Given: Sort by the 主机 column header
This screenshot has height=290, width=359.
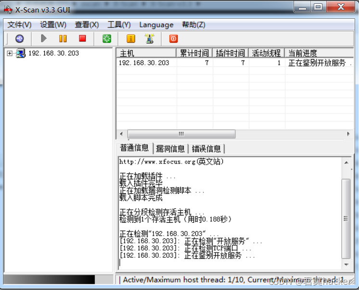Looking at the screenshot, I should coord(146,53).
